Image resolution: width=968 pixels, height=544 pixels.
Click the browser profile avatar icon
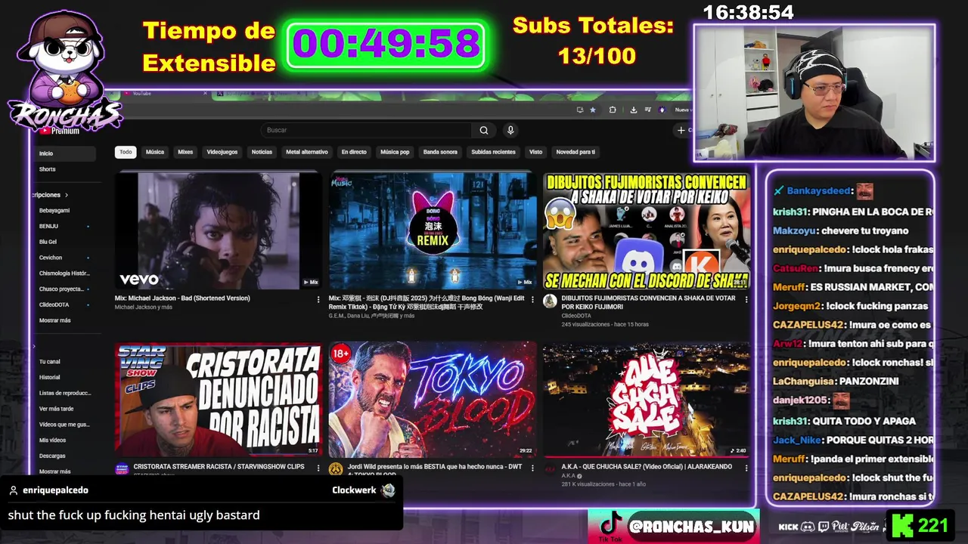pyautogui.click(x=662, y=110)
